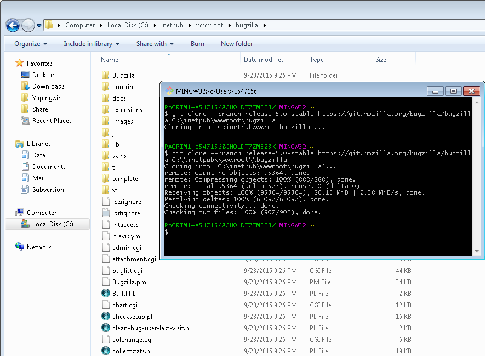Select the file name 'Bugzilla.pm'
Image resolution: width=485 pixels, height=356 pixels.
pos(129,282)
